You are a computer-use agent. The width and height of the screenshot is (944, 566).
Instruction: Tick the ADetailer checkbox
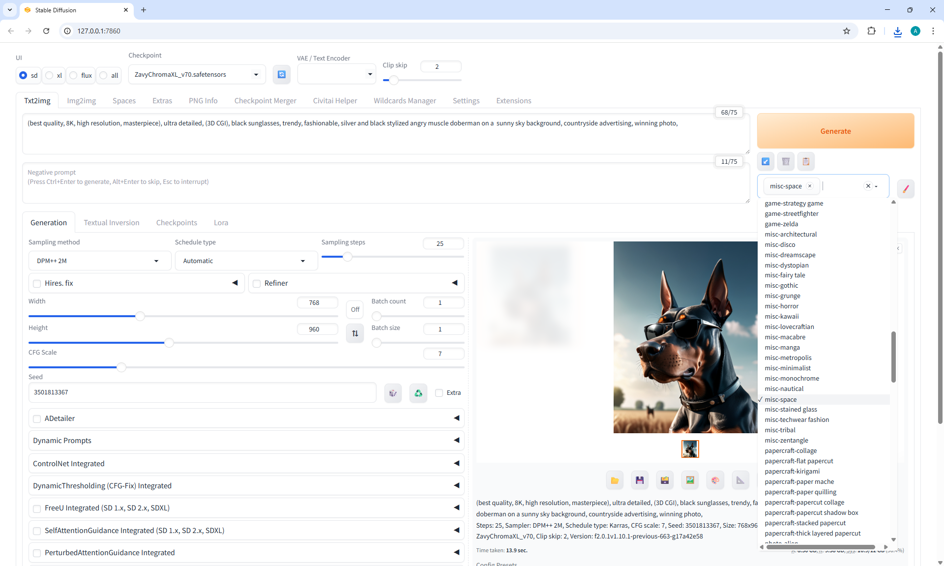(x=37, y=418)
